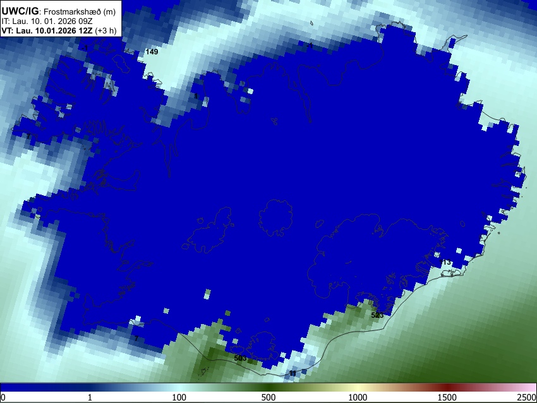Click the "(+3 h)" forecast offset text
This screenshot has width=537, height=403.
(x=106, y=30)
